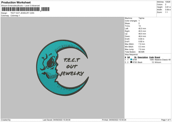Select the Colors value 2 in header
172x122 pixels.
pyautogui.click(x=166, y=5)
